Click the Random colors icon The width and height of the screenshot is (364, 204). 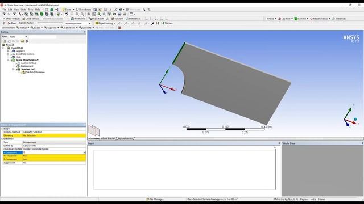click(x=117, y=19)
